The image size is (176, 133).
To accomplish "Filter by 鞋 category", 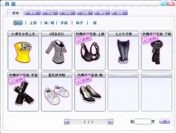I will tap(95, 23).
